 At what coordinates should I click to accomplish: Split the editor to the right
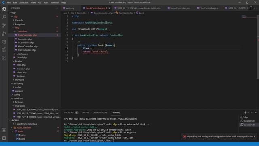pyautogui.click(x=251, y=8)
